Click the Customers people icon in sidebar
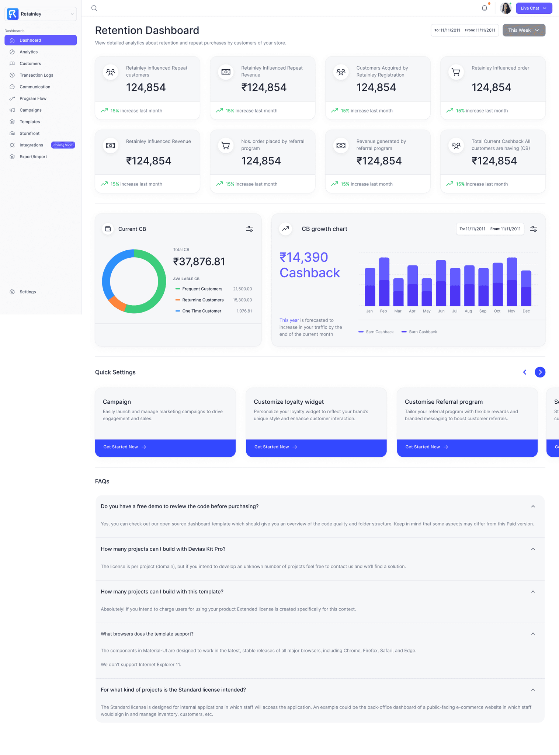559x755 pixels. point(12,63)
